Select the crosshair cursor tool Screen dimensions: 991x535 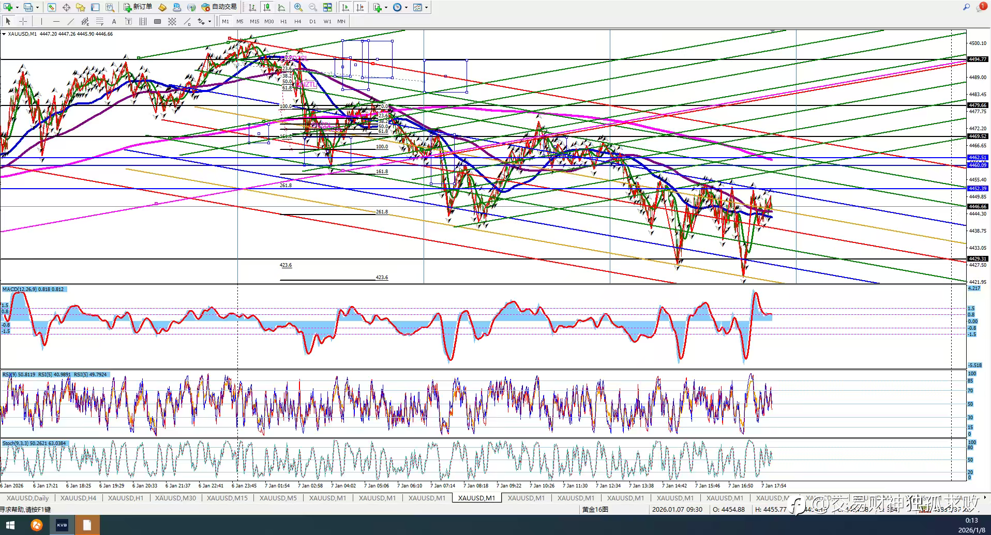click(x=23, y=21)
